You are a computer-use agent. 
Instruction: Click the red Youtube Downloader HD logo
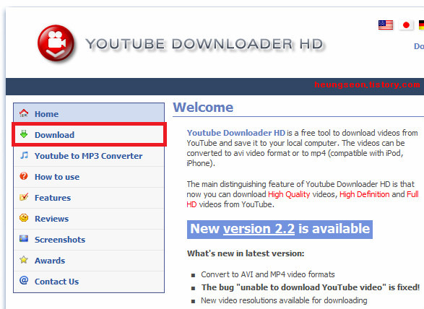(x=56, y=43)
